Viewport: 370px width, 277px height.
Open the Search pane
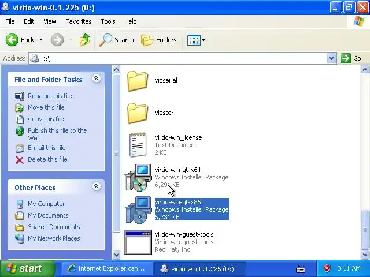tap(116, 40)
